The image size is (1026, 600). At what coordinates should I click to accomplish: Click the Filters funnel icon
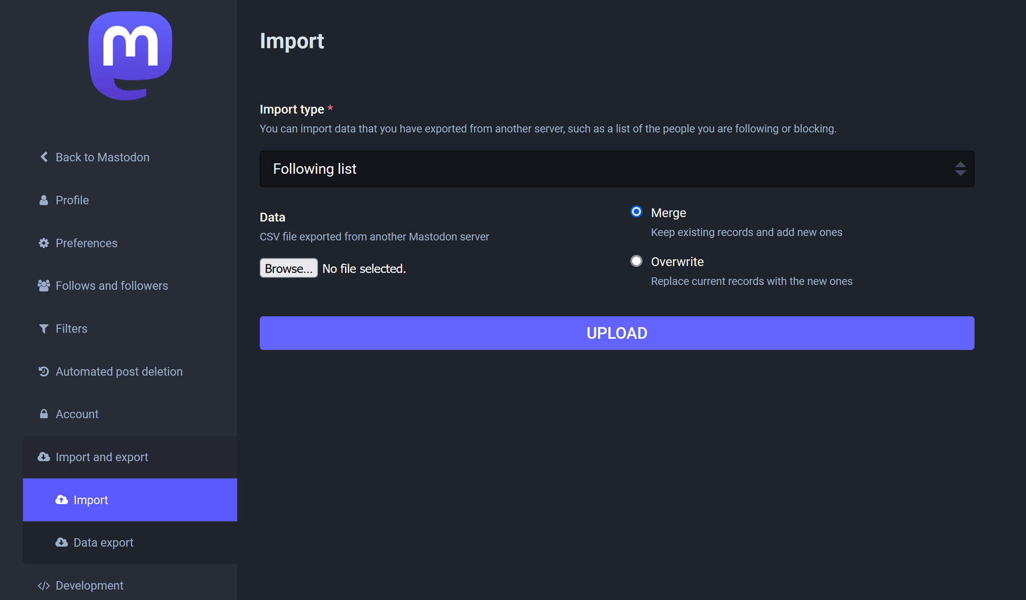44,328
